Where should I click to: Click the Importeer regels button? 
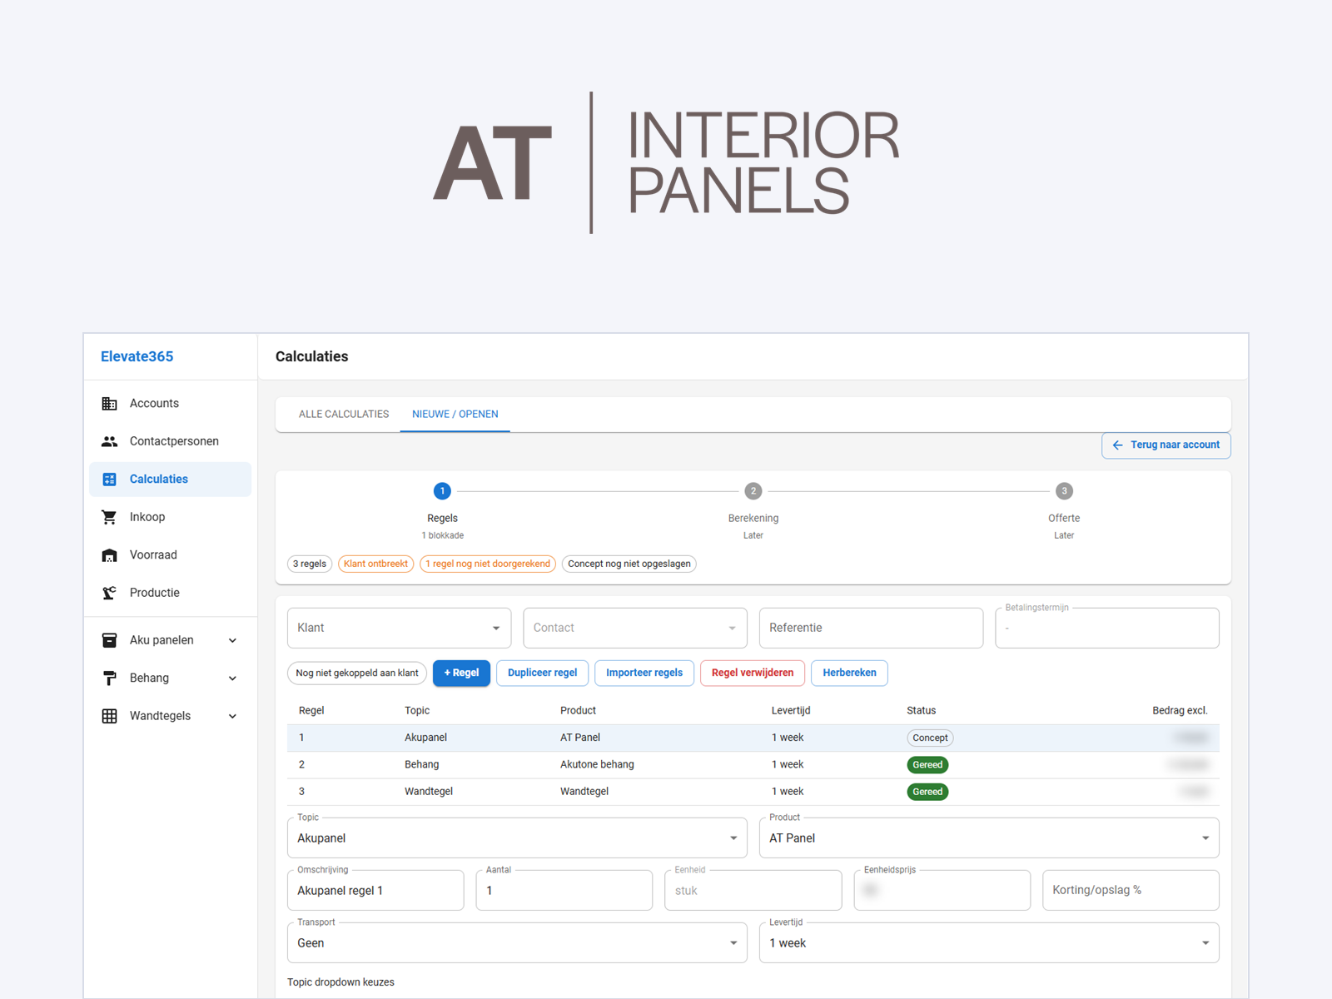coord(644,673)
